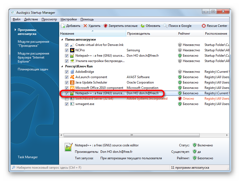This screenshot has height=181, width=240.
Task: Click the green Обновить refresh icon
Action: coord(143,26)
